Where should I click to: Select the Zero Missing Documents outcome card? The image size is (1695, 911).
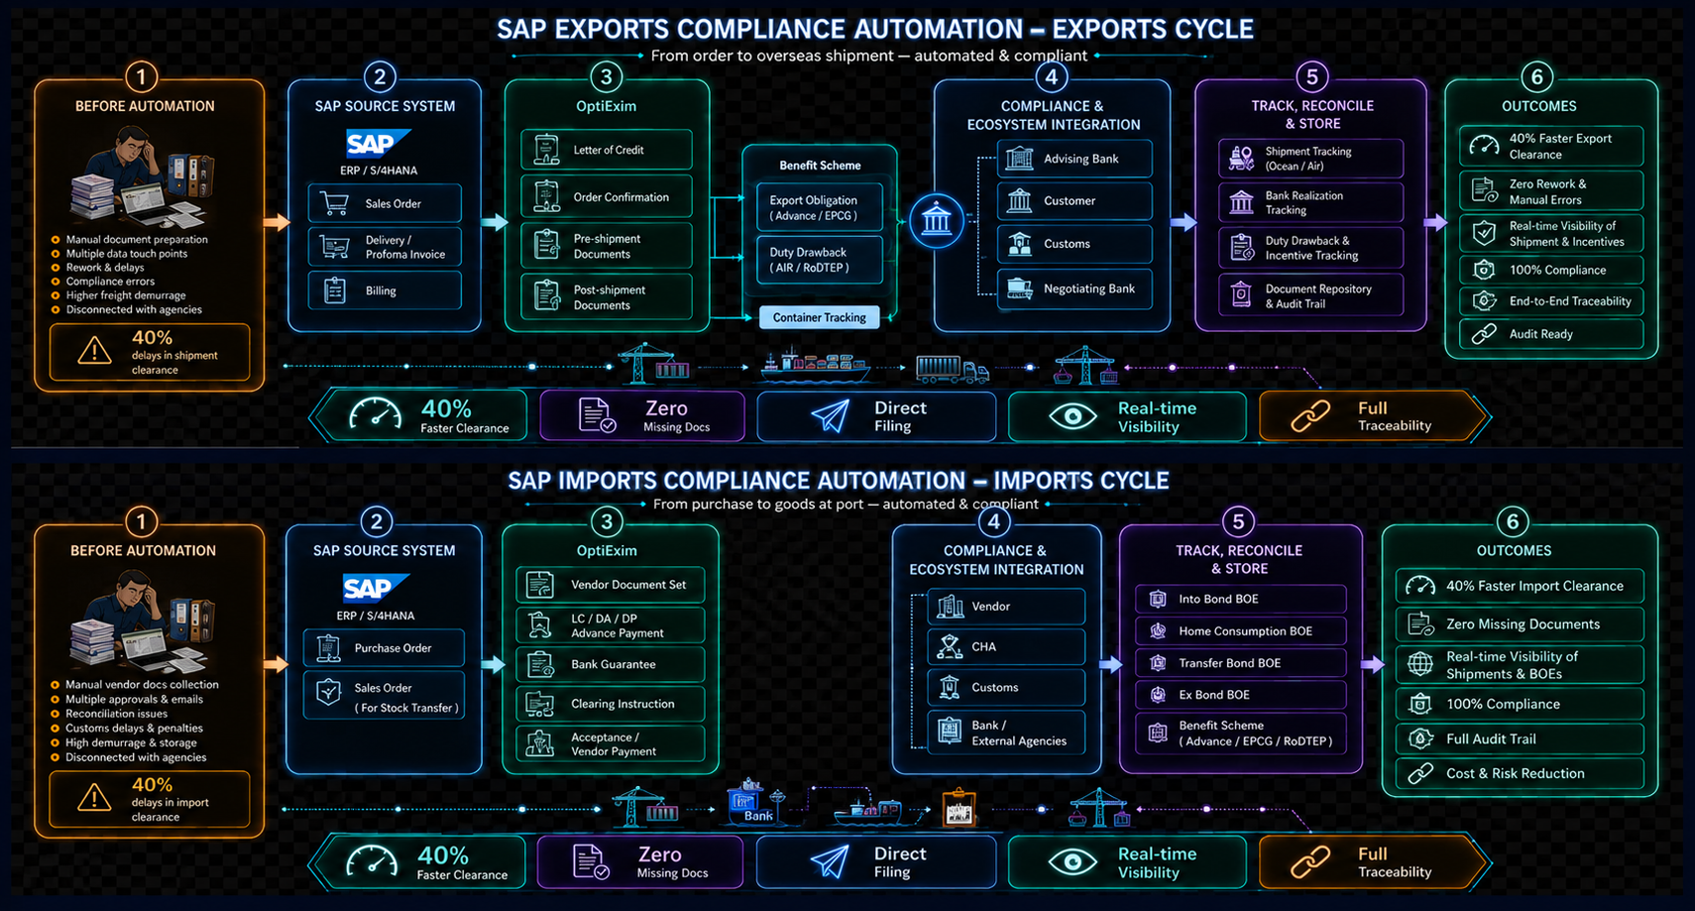1521,625
